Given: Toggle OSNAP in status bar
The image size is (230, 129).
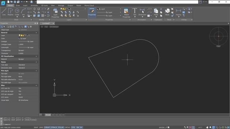Looking at the screenshot, I should click(x=47, y=128).
